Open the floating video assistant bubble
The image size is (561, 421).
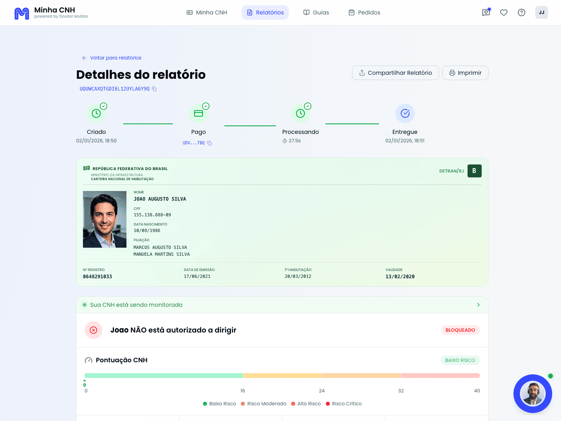pyautogui.click(x=532, y=394)
